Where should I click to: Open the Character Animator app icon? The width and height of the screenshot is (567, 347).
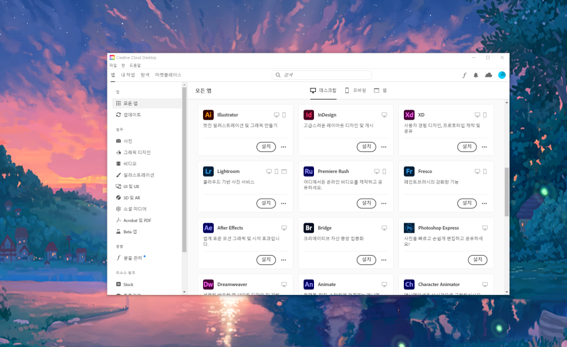pos(409,284)
